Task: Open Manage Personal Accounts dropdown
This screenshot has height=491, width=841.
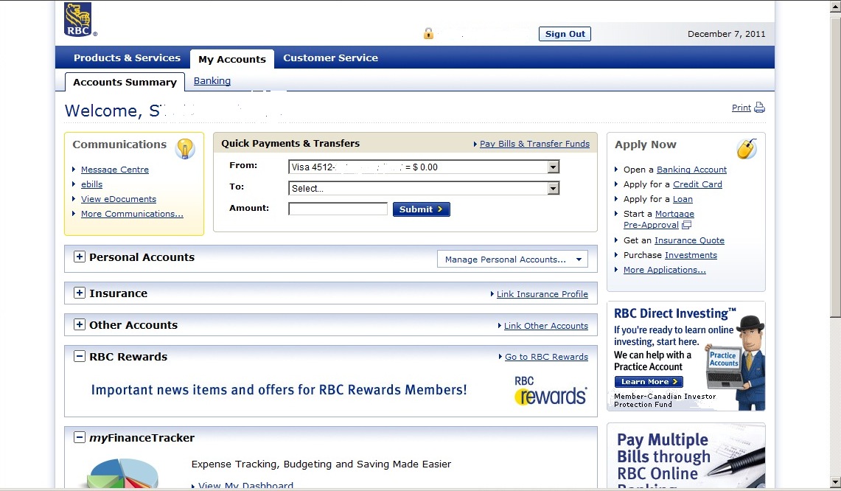Action: 512,260
